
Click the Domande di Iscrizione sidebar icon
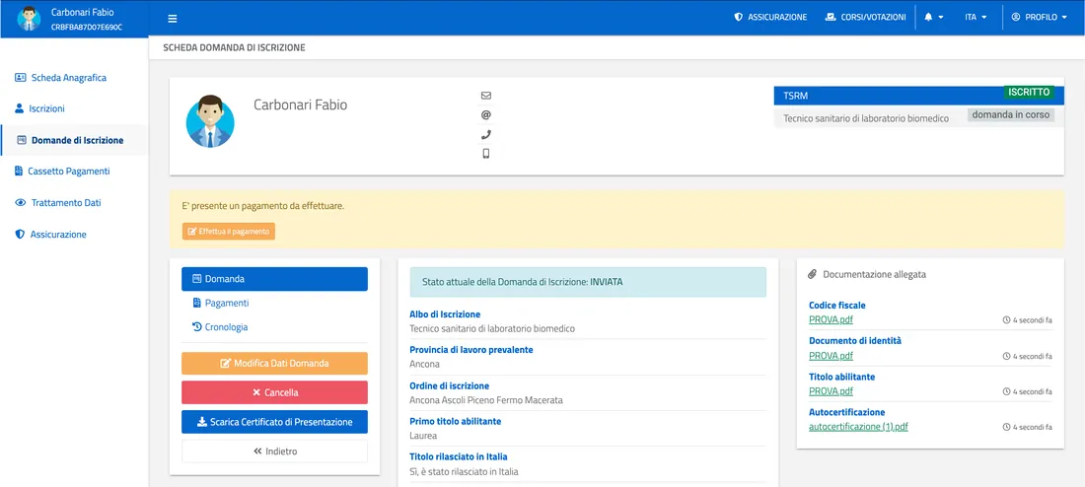(x=22, y=140)
